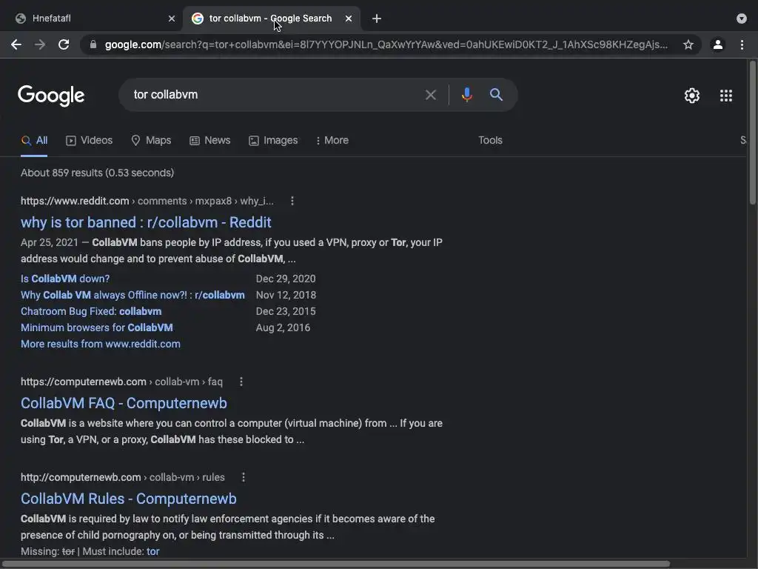
Task: Click the address bar URL text
Action: coord(386,44)
